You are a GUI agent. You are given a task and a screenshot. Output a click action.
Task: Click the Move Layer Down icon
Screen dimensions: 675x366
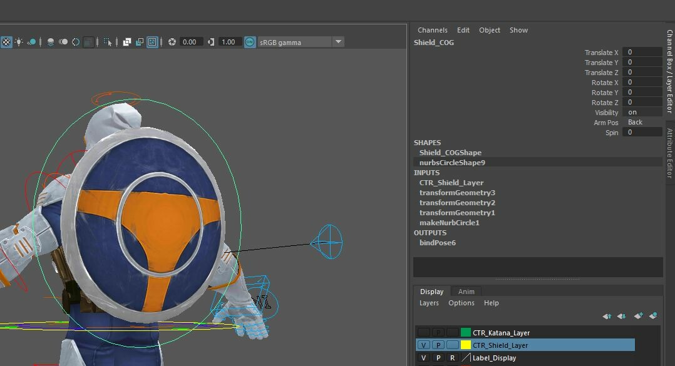click(621, 316)
